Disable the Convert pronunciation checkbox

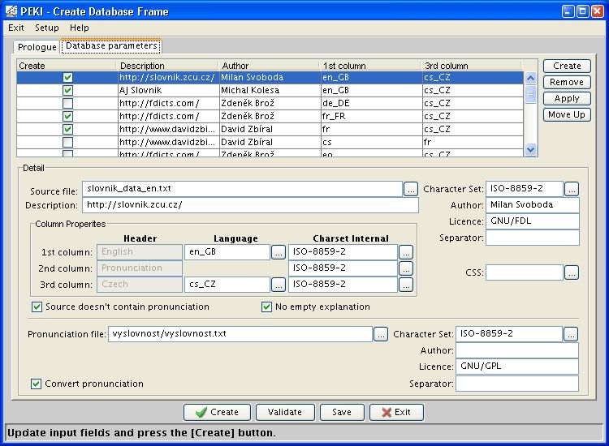click(x=37, y=384)
